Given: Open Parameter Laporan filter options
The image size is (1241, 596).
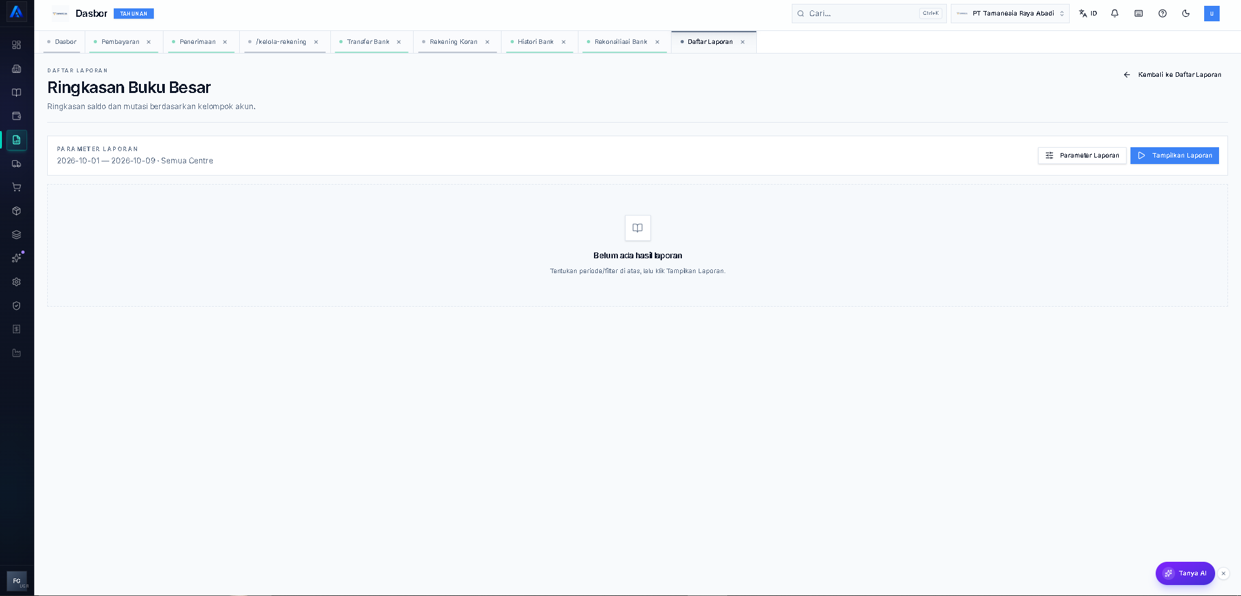Looking at the screenshot, I should click(1082, 156).
